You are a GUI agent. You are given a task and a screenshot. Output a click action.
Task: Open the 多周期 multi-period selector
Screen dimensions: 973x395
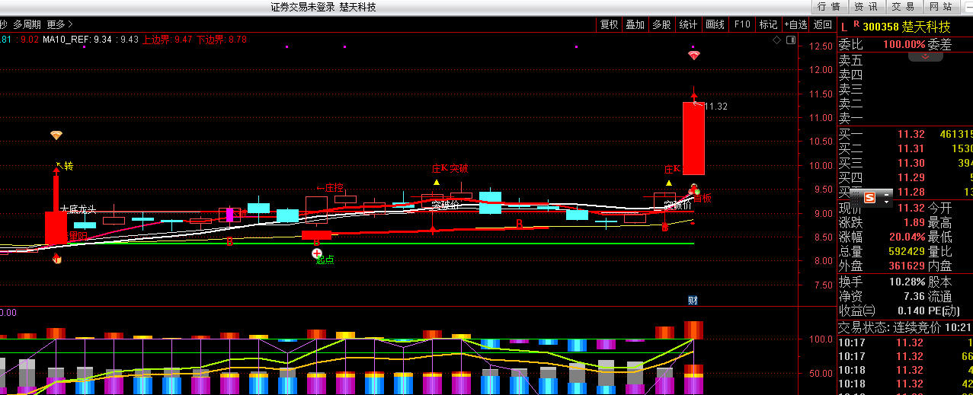point(27,24)
